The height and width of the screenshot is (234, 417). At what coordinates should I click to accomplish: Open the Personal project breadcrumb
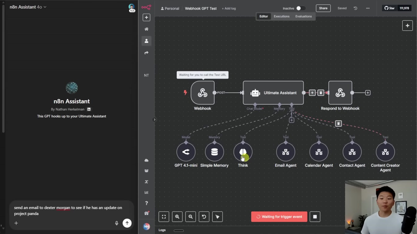170,9
